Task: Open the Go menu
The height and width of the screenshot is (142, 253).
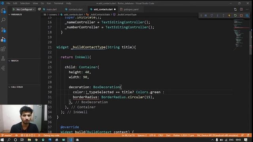Action: point(42,3)
